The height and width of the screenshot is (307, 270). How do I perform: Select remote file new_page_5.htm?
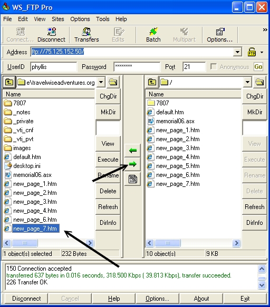point(173,166)
